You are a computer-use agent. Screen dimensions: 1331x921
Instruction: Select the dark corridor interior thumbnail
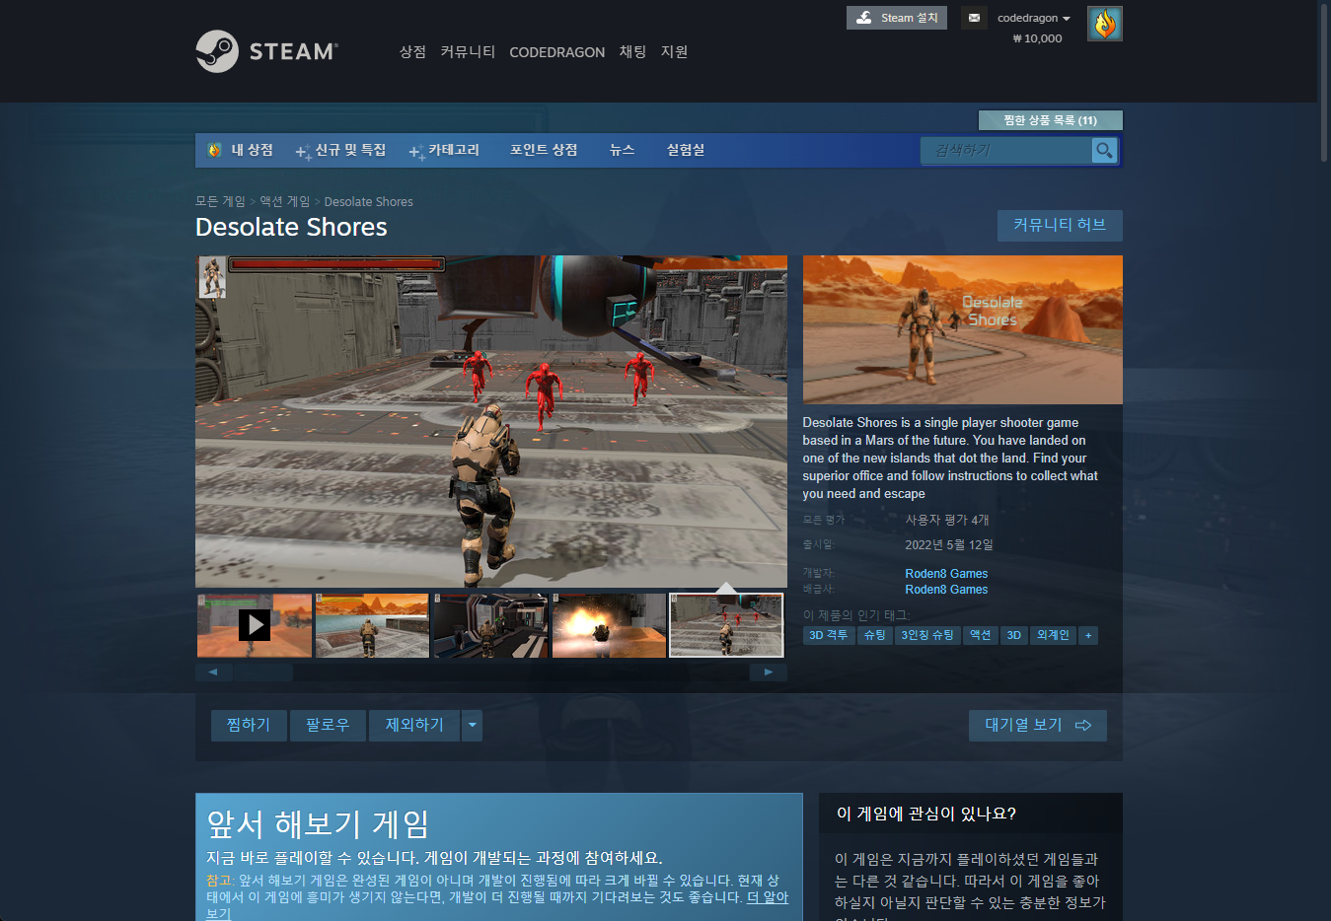pyautogui.click(x=490, y=625)
